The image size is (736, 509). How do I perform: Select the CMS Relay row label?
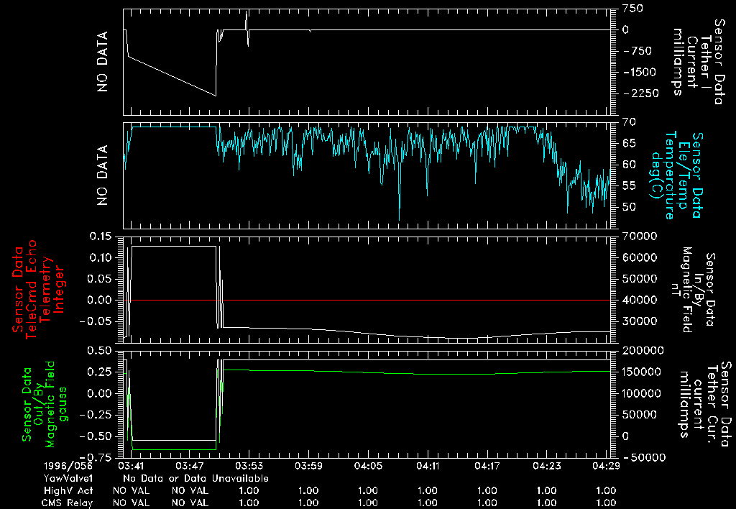(68, 503)
